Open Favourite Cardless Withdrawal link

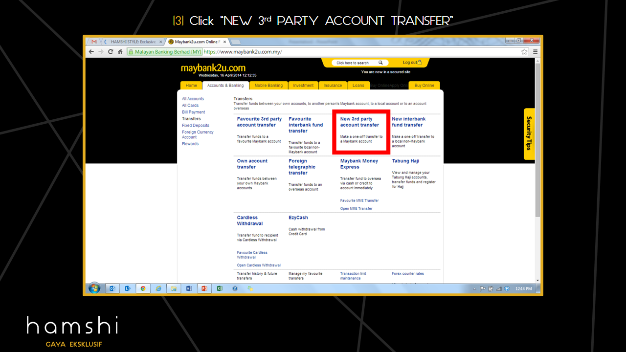(x=252, y=255)
